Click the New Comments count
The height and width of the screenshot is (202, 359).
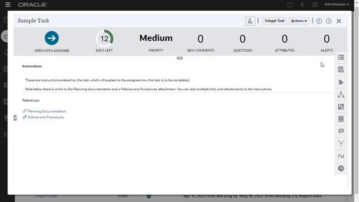pyautogui.click(x=200, y=39)
